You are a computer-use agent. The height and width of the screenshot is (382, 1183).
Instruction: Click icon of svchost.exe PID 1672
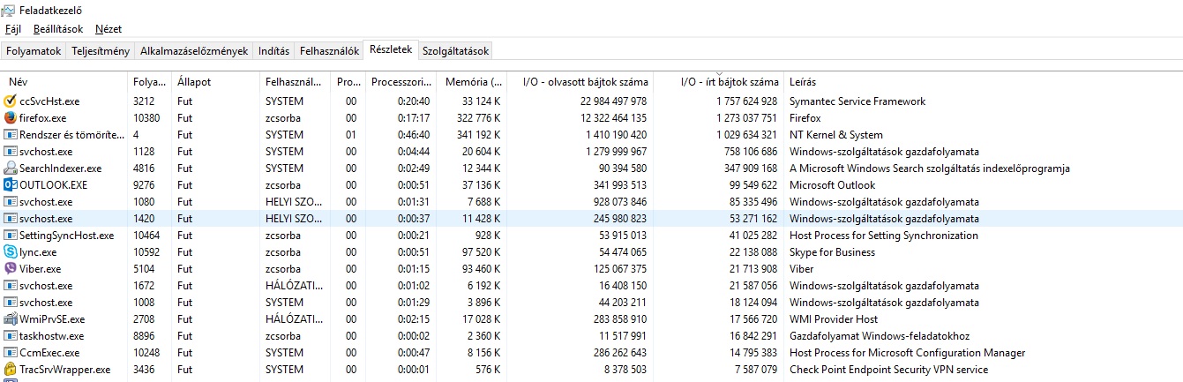click(x=11, y=286)
